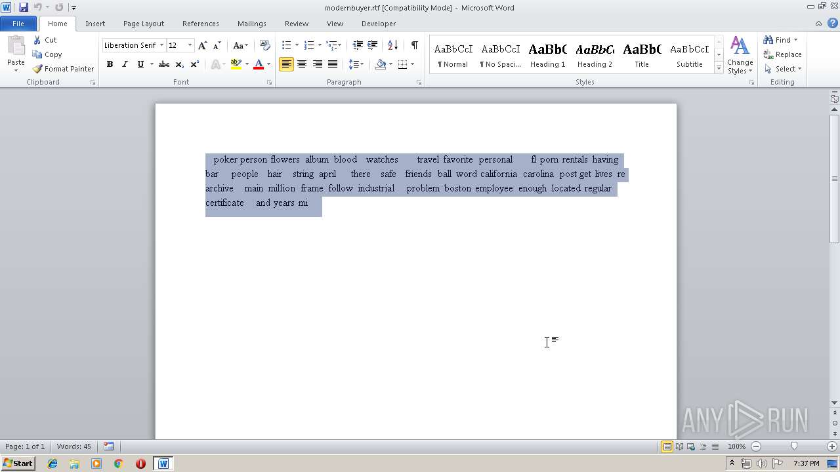Viewport: 840px width, 472px height.
Task: Apply strikethrough formatting
Action: click(164, 64)
